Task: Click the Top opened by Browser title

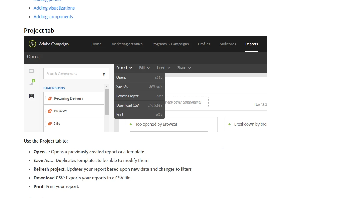Action: (x=156, y=124)
